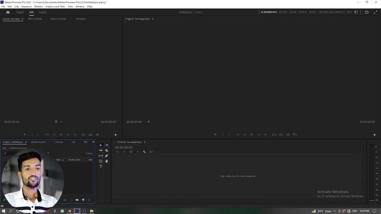Open Source monitor button editor plus
The image size is (381, 214).
coord(115,135)
